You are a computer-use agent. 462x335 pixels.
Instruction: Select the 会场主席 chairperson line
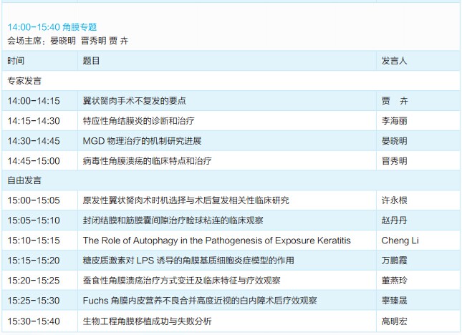pyautogui.click(x=68, y=41)
